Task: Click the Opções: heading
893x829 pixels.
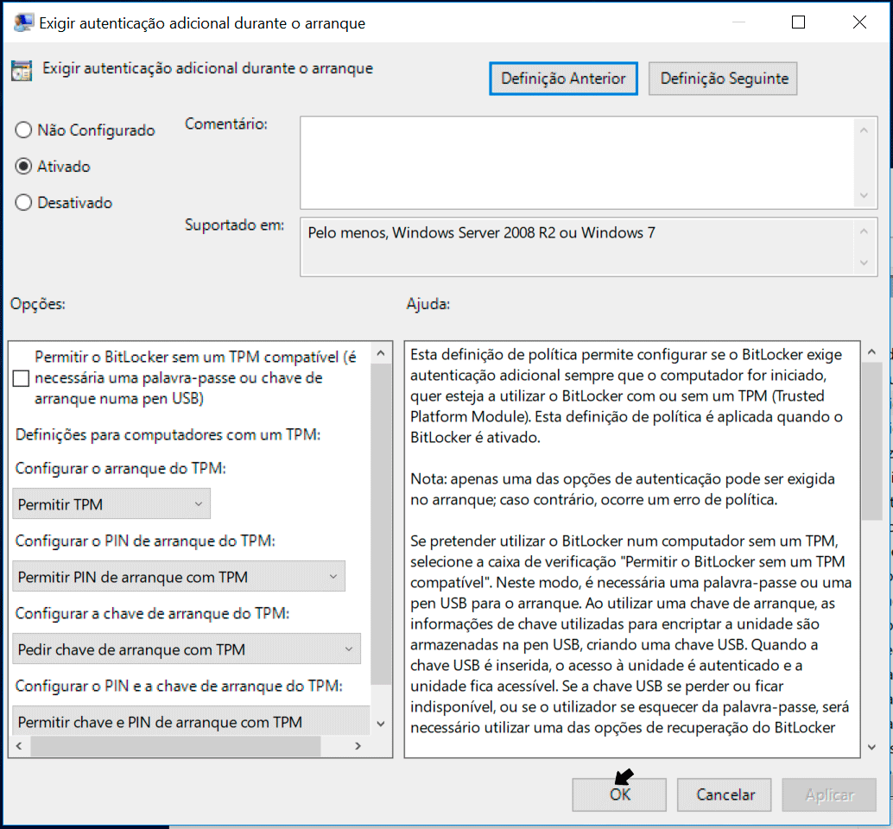Action: click(x=38, y=304)
